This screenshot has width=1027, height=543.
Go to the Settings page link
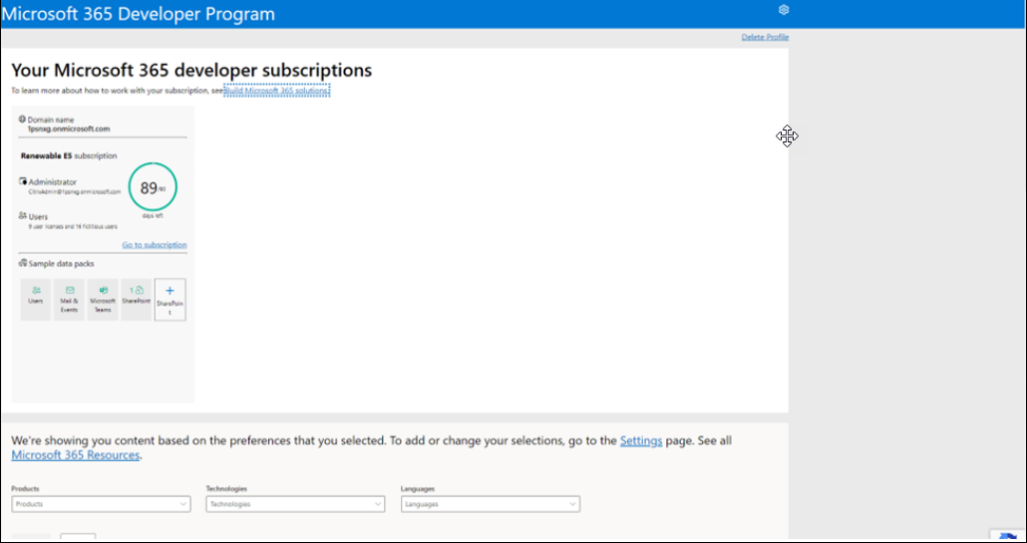pyautogui.click(x=641, y=440)
